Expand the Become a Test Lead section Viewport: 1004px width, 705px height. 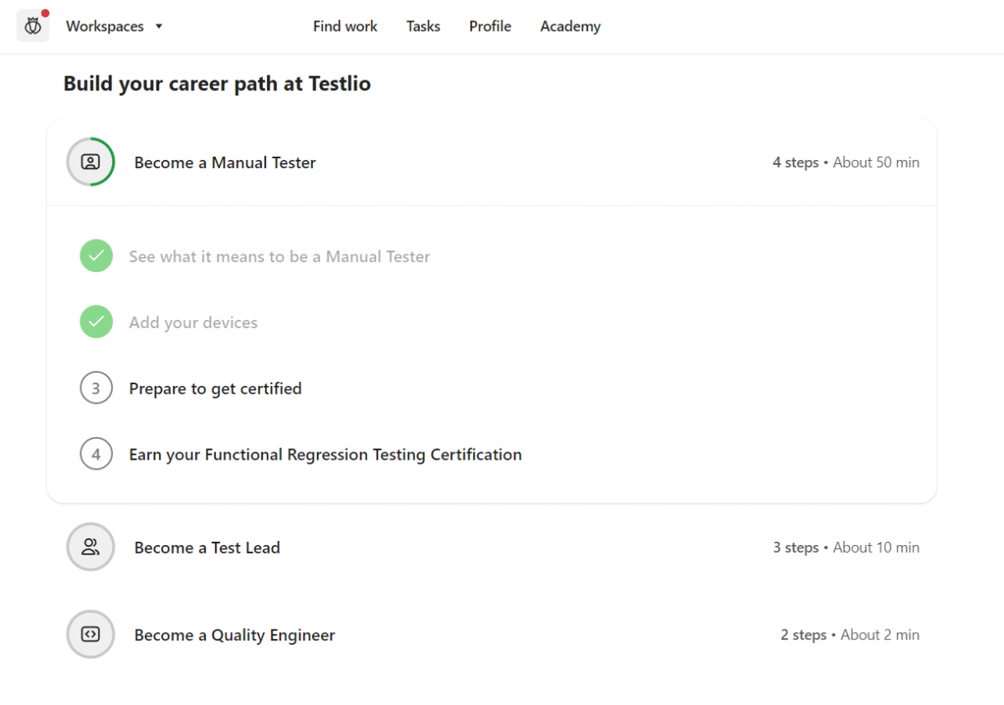(492, 548)
